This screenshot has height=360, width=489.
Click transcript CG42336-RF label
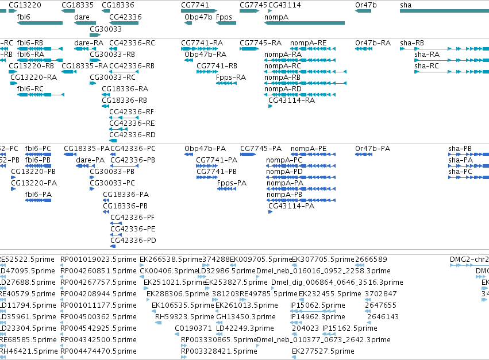[131, 112]
